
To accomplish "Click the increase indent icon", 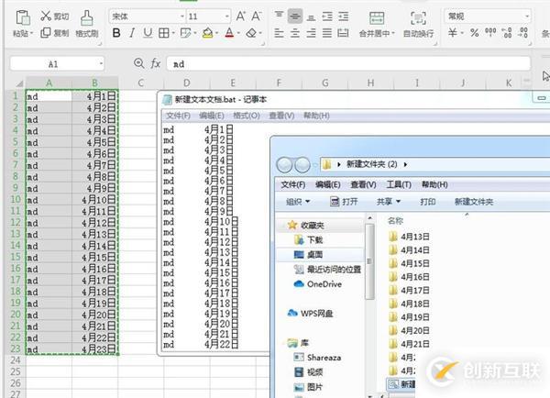I will (x=343, y=17).
